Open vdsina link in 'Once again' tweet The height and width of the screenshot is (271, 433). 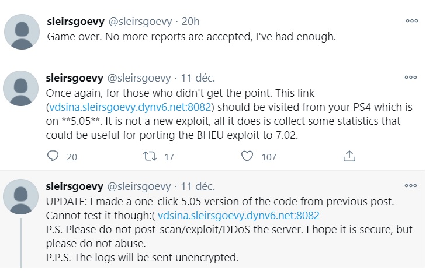pyautogui.click(x=130, y=107)
